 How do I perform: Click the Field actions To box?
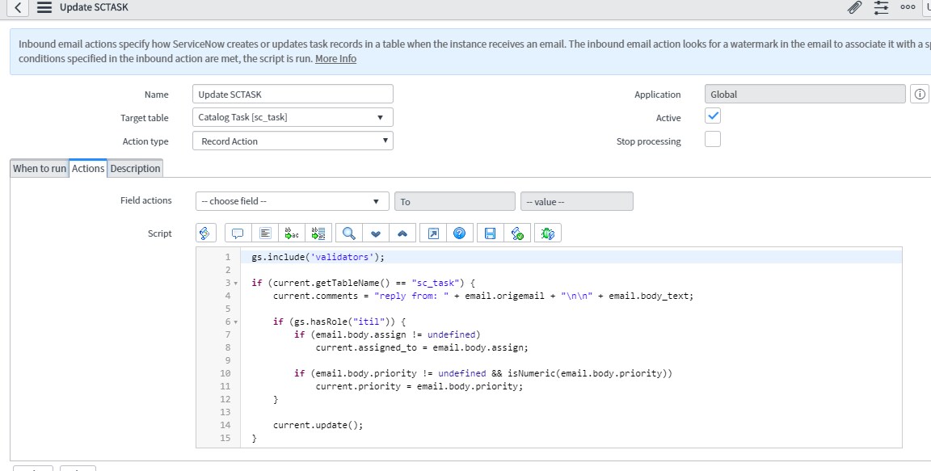(x=455, y=202)
